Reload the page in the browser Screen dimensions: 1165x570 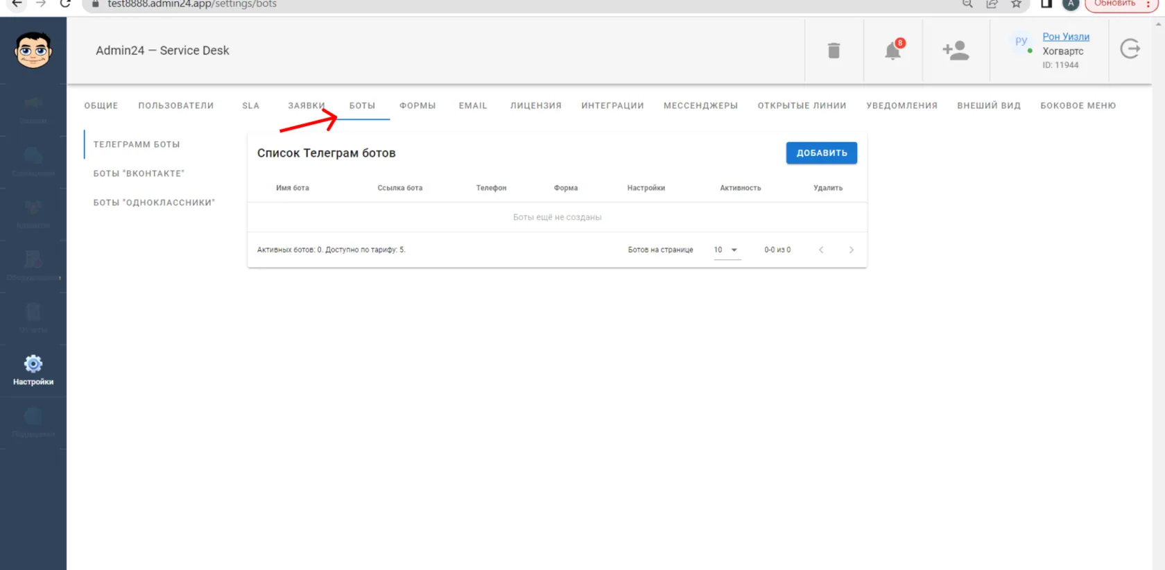65,3
